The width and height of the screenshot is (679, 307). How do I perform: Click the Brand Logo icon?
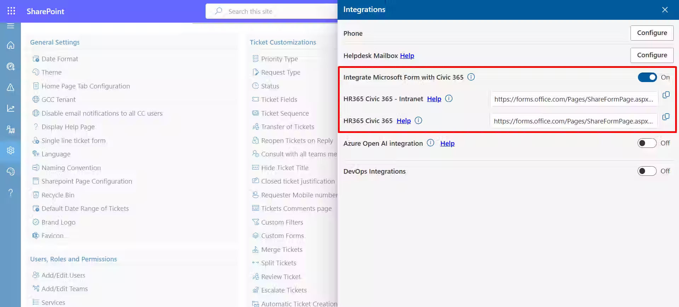(36, 222)
